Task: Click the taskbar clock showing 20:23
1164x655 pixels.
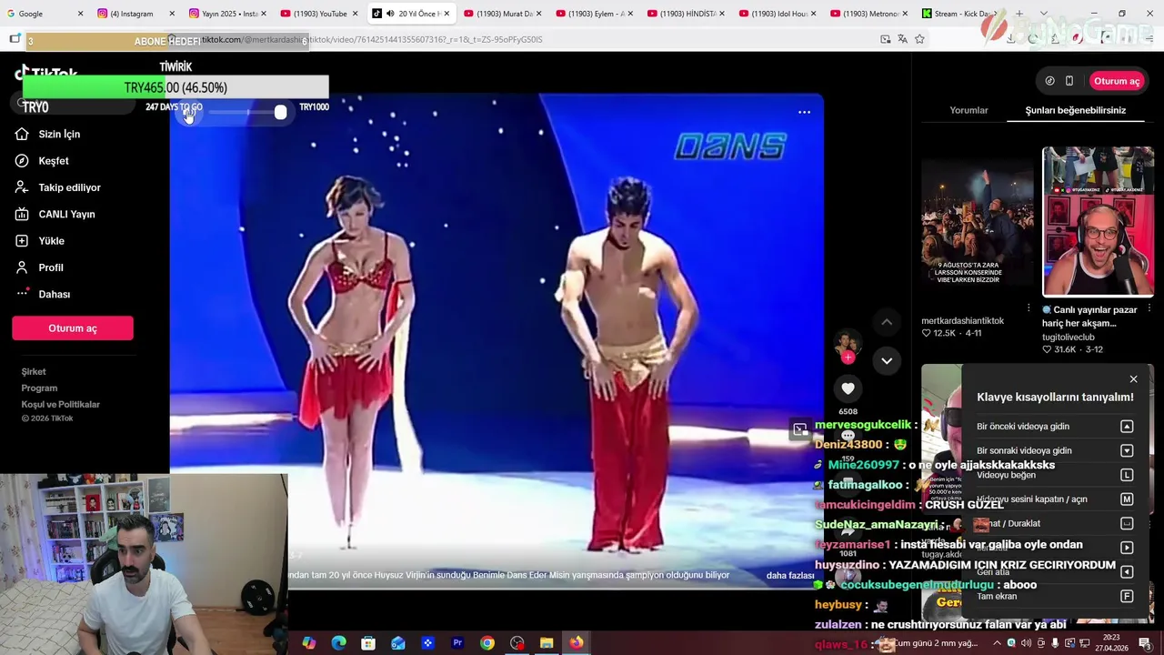Action: click(x=1111, y=643)
